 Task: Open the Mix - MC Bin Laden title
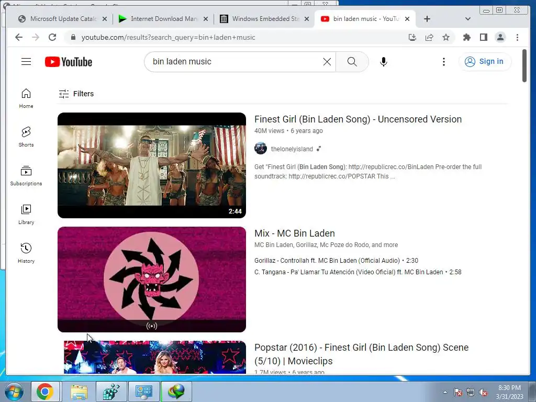pos(294,233)
